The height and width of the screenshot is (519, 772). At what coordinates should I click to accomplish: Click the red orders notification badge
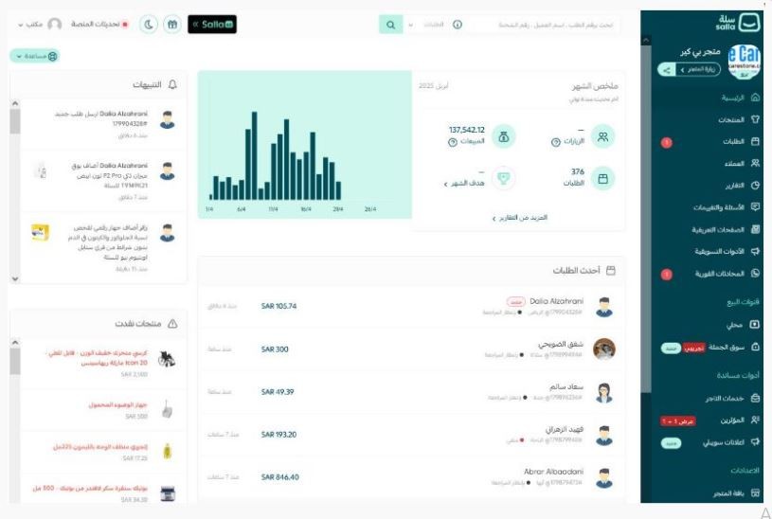pos(666,143)
